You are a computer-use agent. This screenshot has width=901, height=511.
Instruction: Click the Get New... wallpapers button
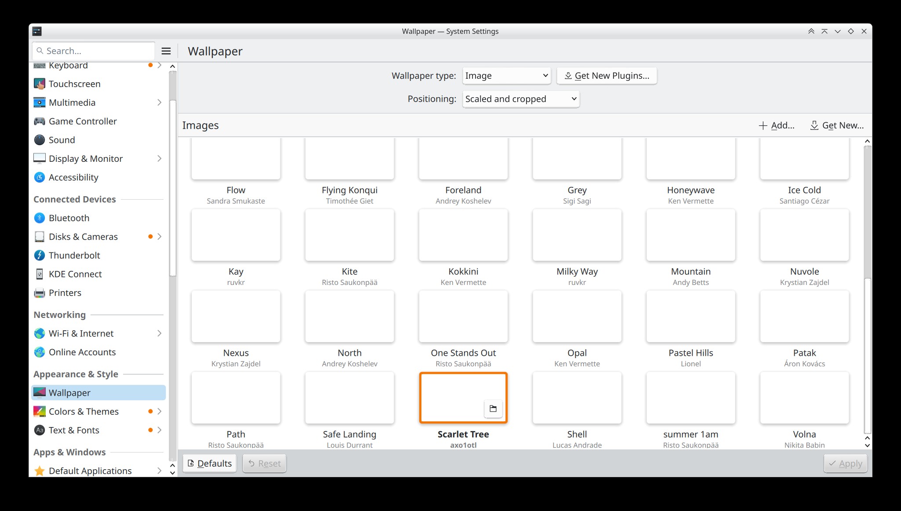[x=837, y=125]
